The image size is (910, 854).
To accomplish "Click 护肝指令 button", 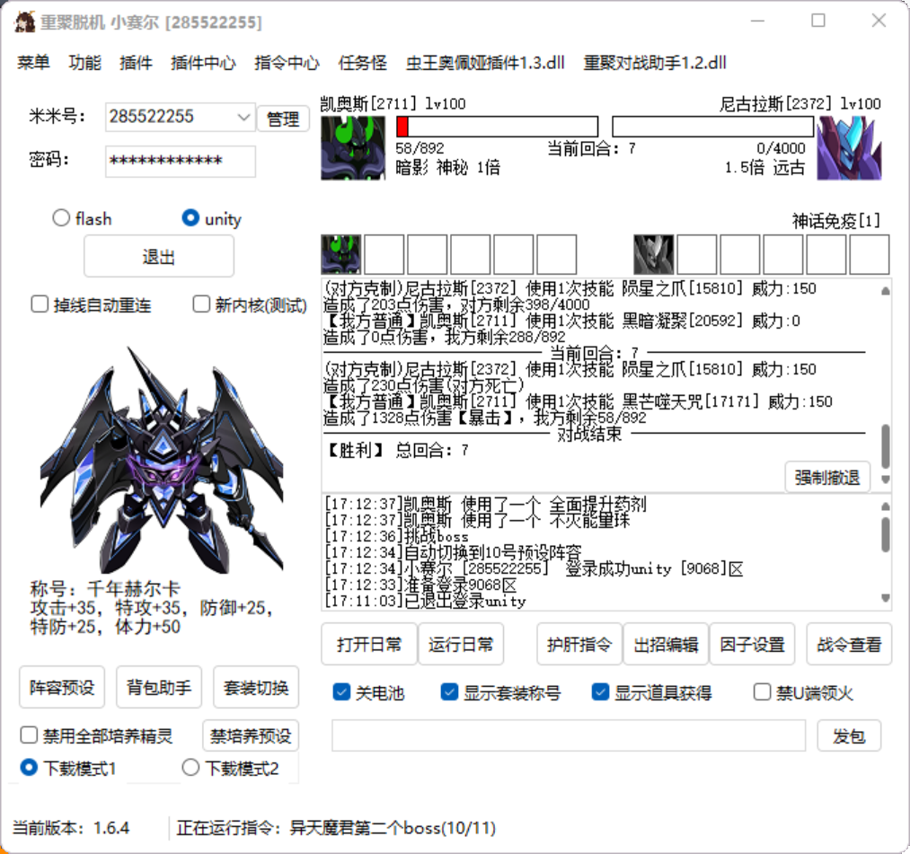I will point(579,644).
